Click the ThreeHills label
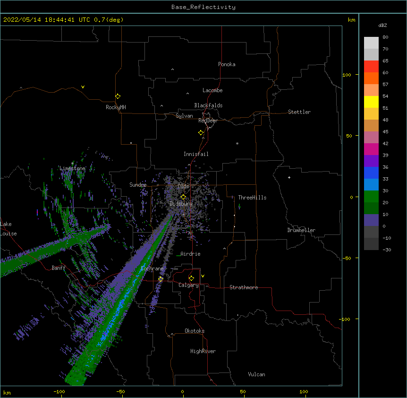 (252, 198)
